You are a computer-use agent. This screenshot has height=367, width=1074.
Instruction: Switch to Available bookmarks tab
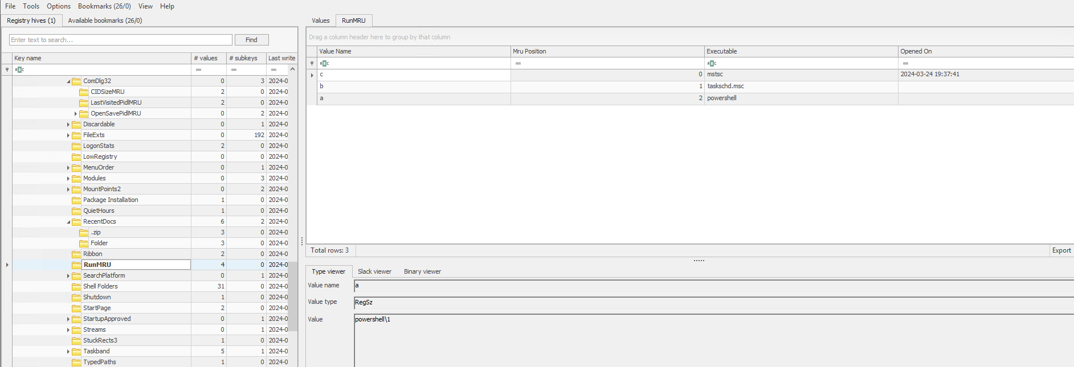pyautogui.click(x=105, y=20)
